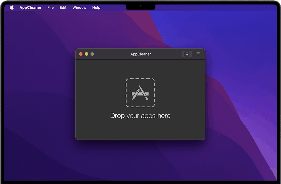
Task: Open the Edit menu
Action: point(63,7)
